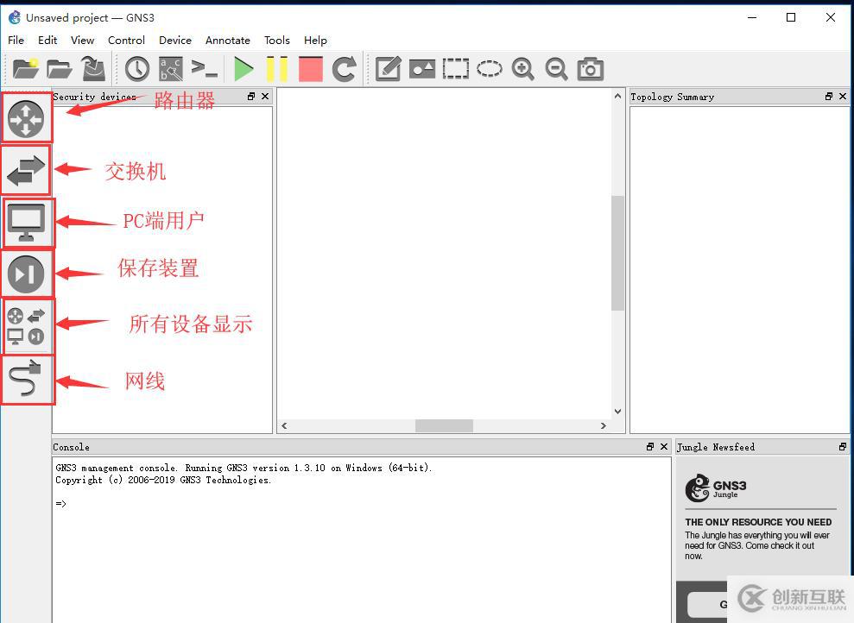854x623 pixels.
Task: Click the Zoom out magnifier
Action: tap(557, 69)
